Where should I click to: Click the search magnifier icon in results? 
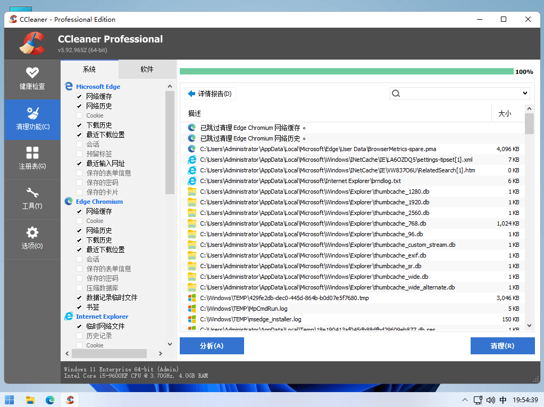click(x=396, y=93)
